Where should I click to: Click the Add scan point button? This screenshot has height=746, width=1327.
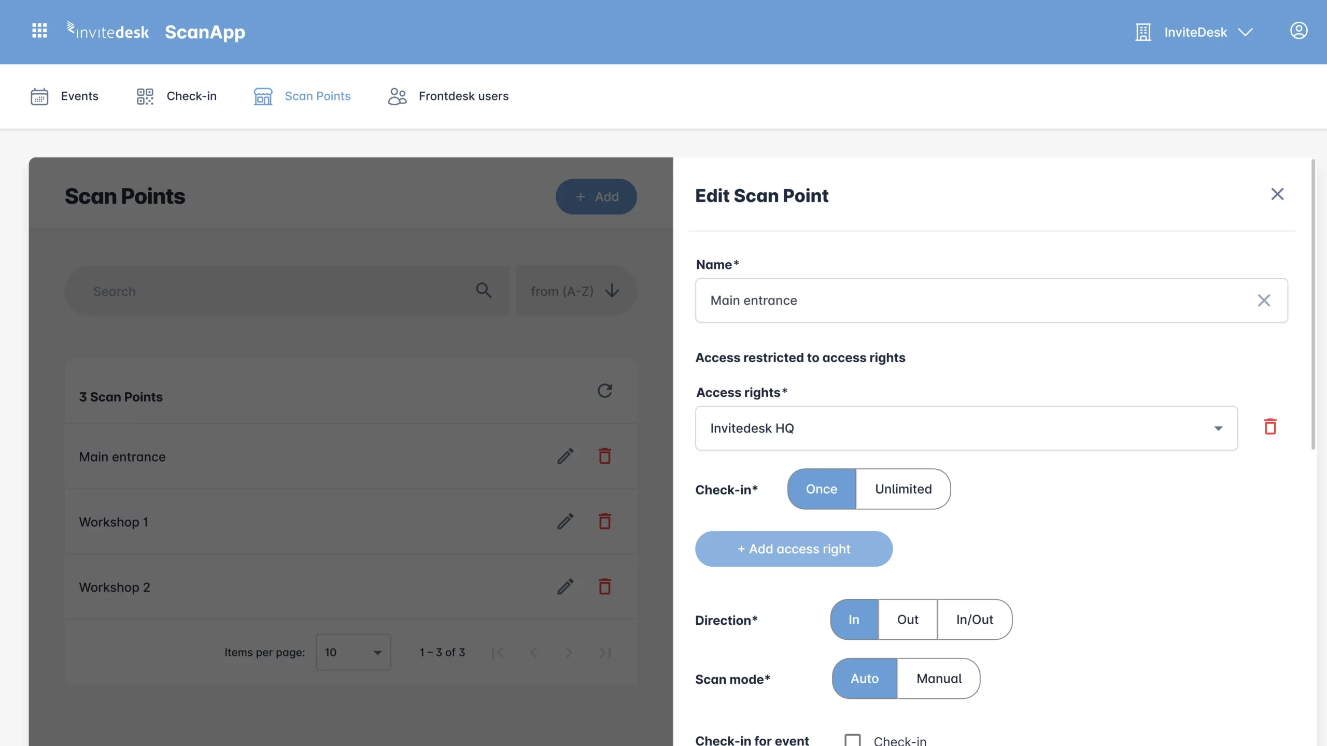click(596, 197)
